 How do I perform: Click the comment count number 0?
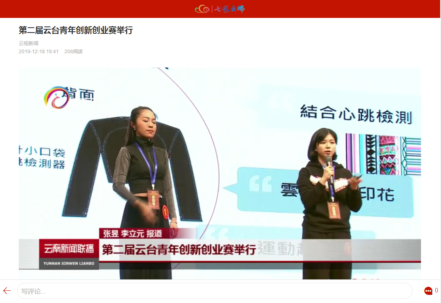[437, 290]
